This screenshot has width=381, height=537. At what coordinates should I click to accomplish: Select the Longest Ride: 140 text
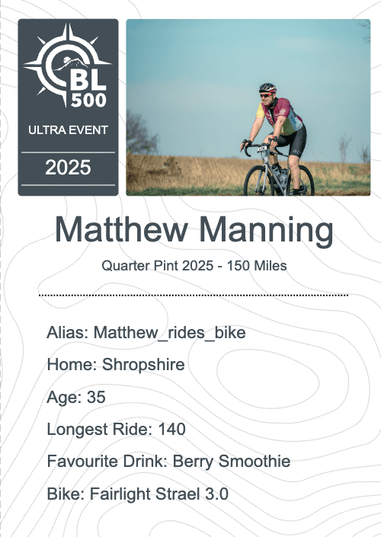(116, 429)
